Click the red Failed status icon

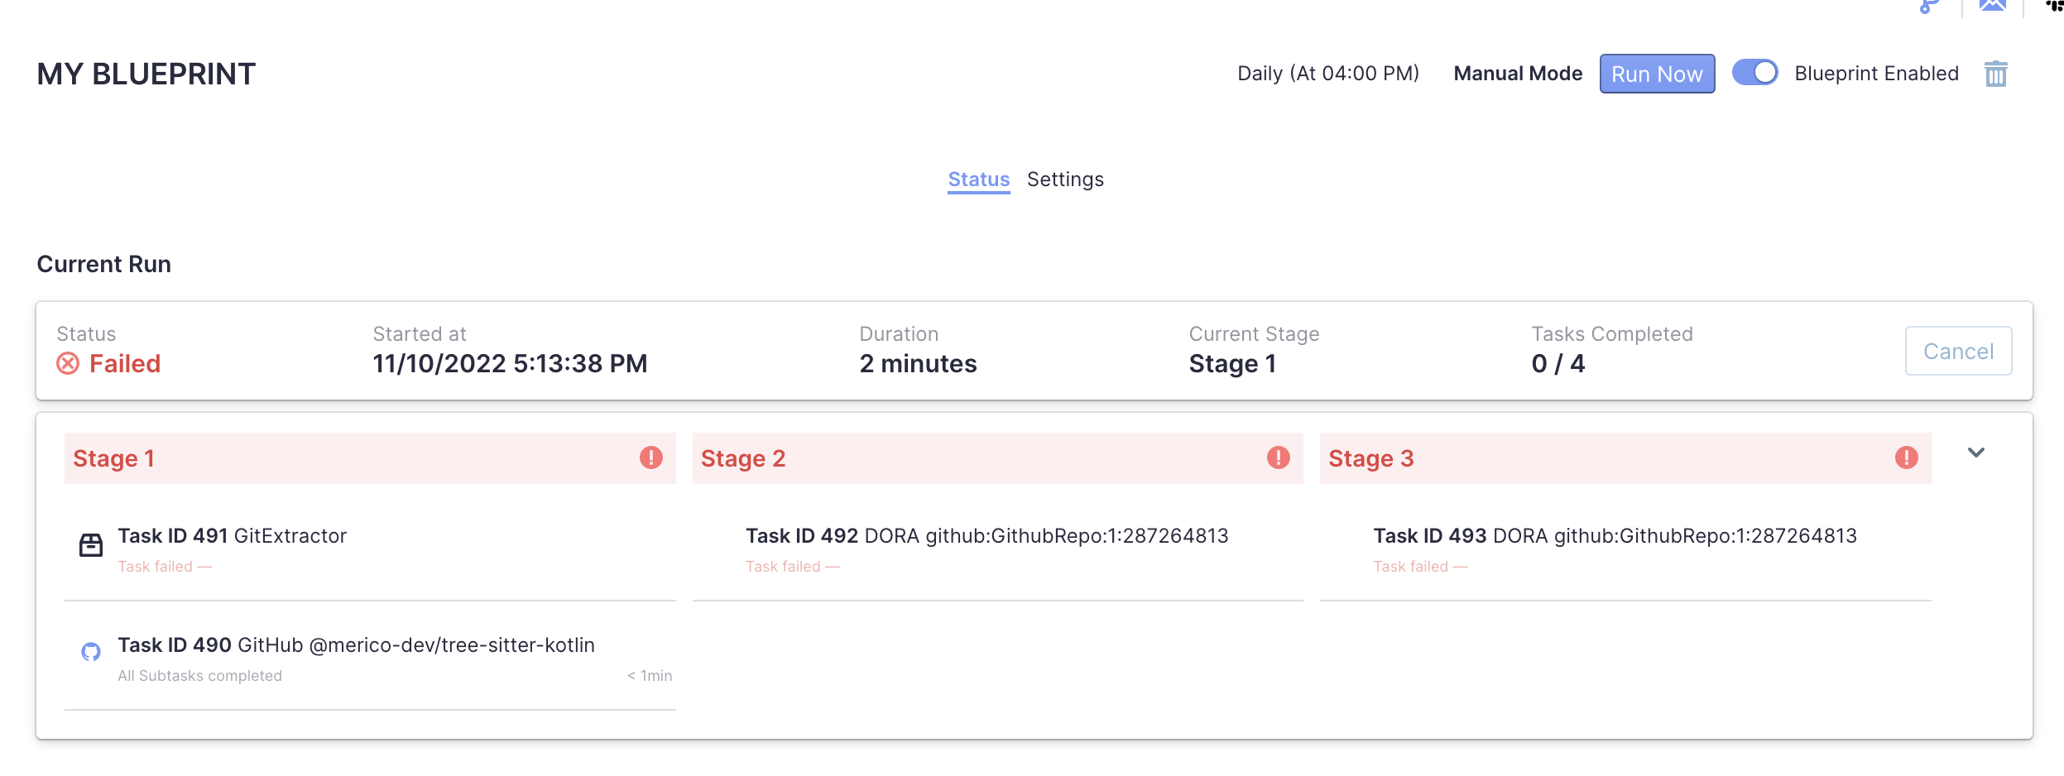(68, 363)
